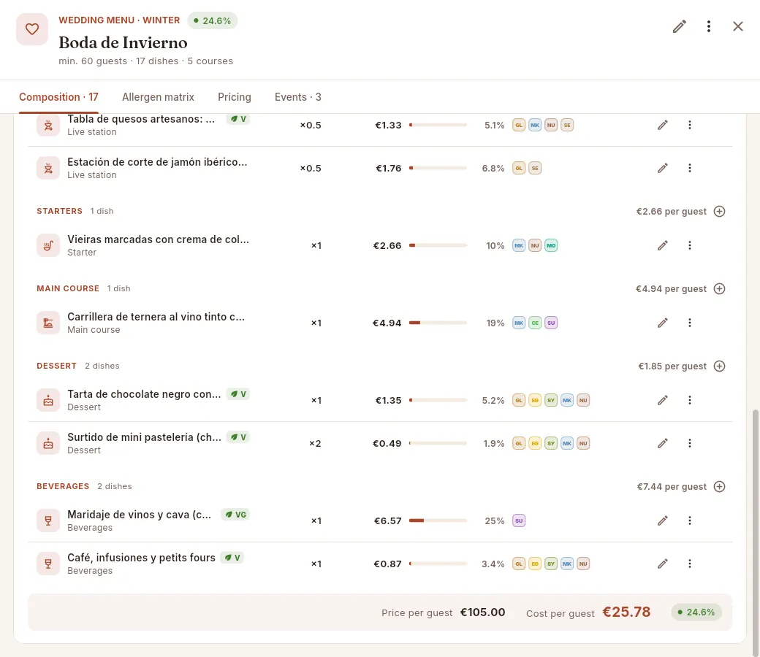Image resolution: width=760 pixels, height=657 pixels.
Task: Open more options for Vieiras marcadas
Action: point(690,245)
